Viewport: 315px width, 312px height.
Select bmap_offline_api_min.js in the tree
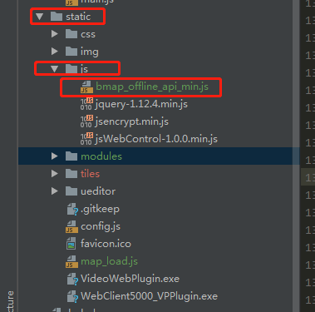coord(152,87)
